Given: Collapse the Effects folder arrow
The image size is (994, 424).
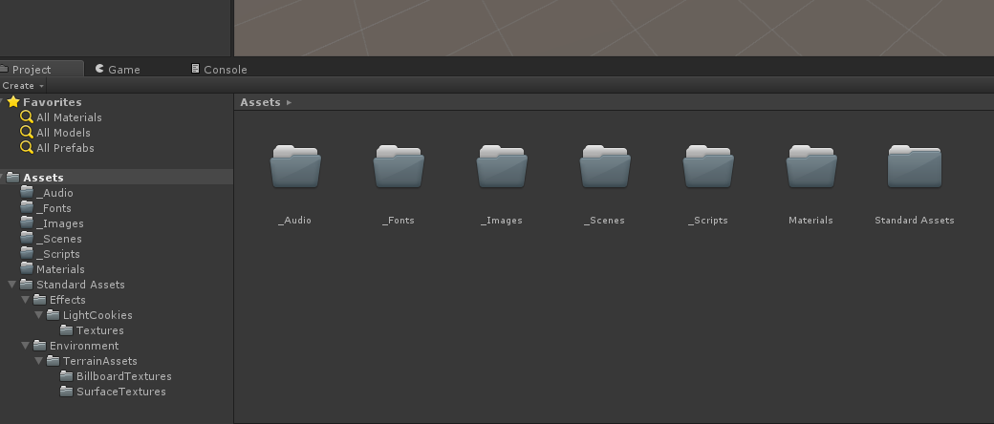Looking at the screenshot, I should (x=26, y=300).
